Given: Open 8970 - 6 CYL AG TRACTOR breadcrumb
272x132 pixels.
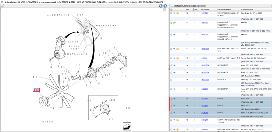Looking at the screenshot, I should 89,2.
